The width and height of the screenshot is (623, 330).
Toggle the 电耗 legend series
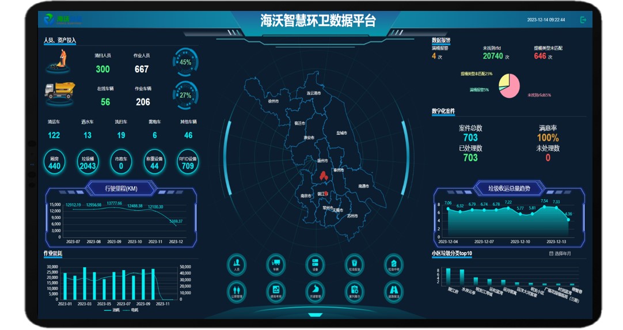click(130, 310)
